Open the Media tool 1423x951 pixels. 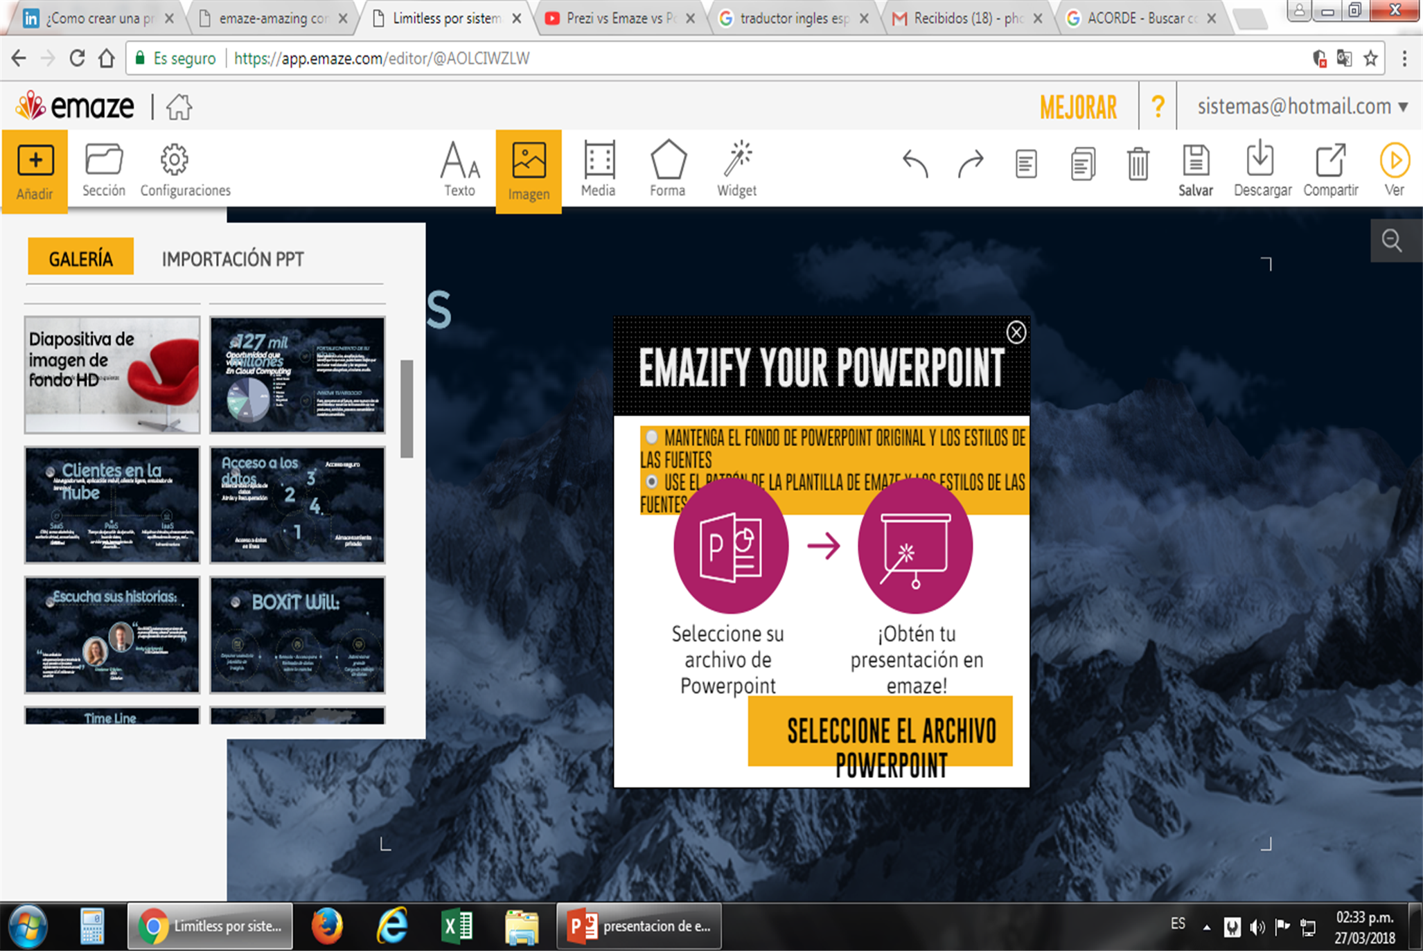599,170
